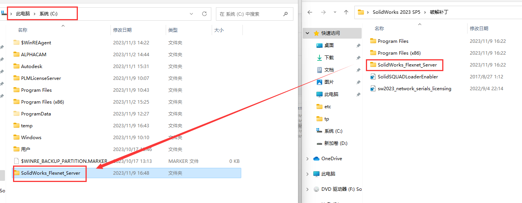Open the PLMLicenseServer folder
Viewport: 522px width, 203px height.
(41, 78)
